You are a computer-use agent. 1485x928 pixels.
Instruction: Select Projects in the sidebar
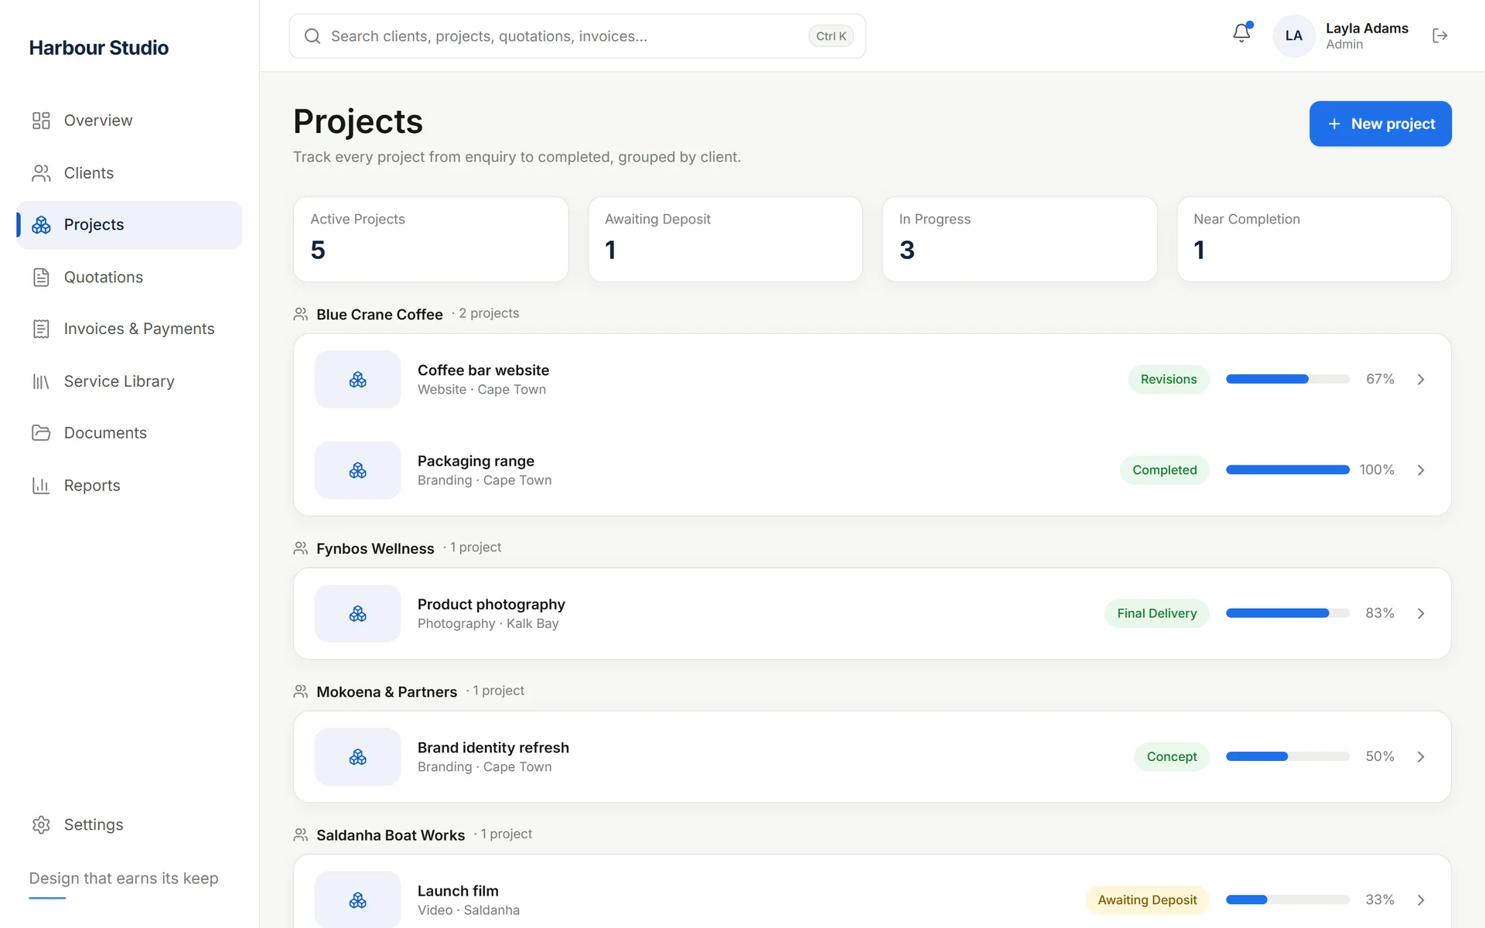click(129, 225)
